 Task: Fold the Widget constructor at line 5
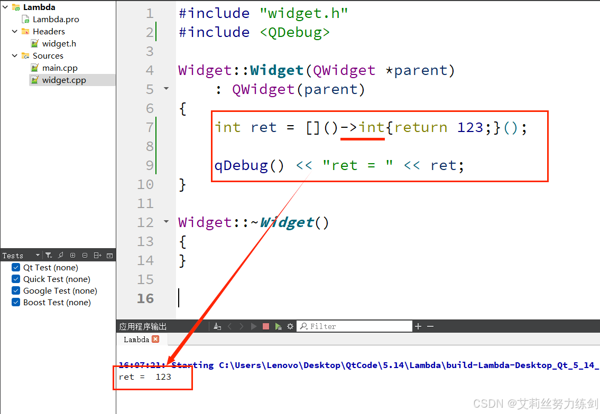[x=166, y=89]
